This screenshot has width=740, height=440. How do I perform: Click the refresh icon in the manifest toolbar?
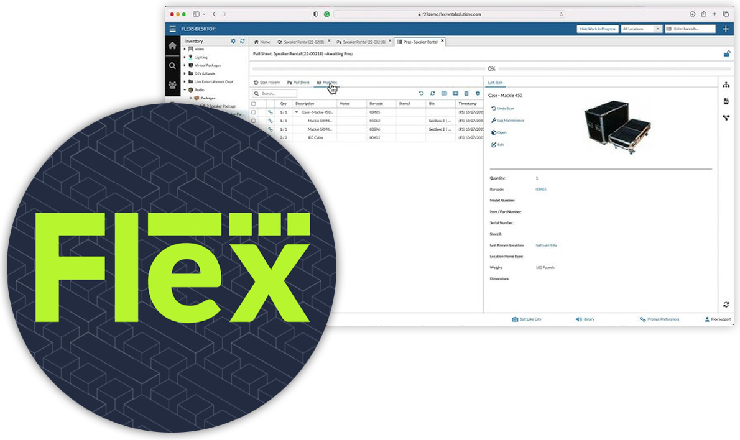(x=432, y=93)
